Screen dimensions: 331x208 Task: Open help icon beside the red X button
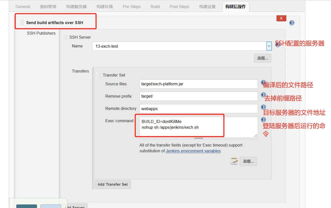[x=292, y=23]
